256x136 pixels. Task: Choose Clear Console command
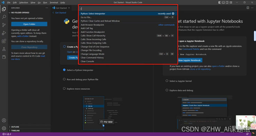(x=128, y=61)
